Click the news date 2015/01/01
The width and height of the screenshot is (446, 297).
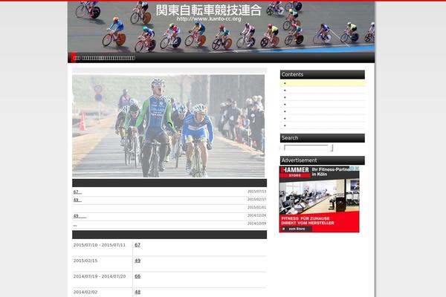click(x=256, y=207)
